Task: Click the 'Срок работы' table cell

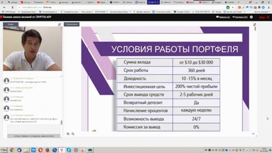Action: (144, 71)
